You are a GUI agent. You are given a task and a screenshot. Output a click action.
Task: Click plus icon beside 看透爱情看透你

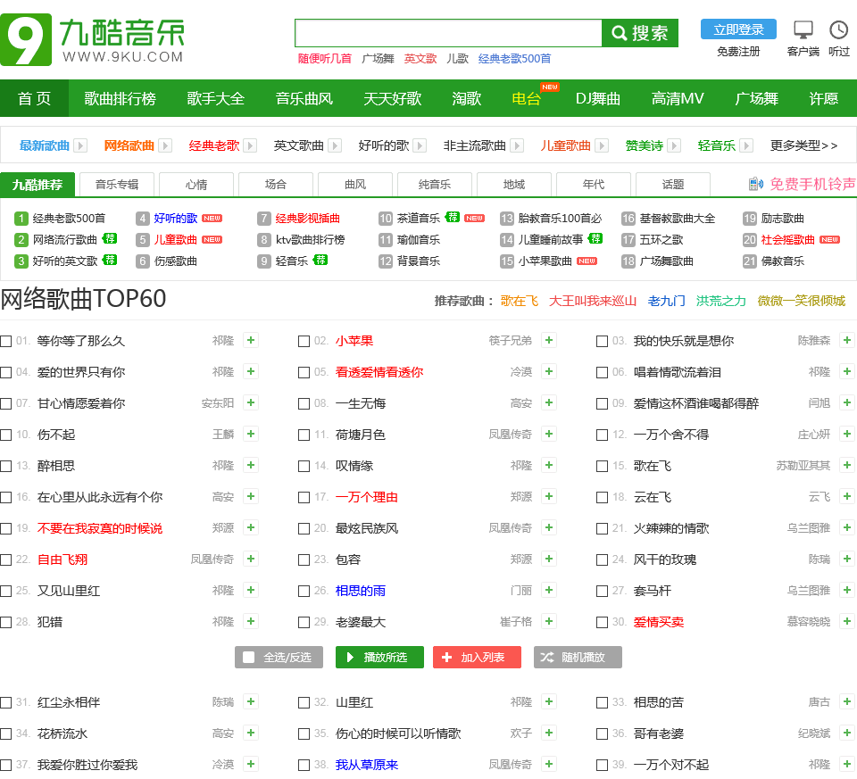coord(549,371)
